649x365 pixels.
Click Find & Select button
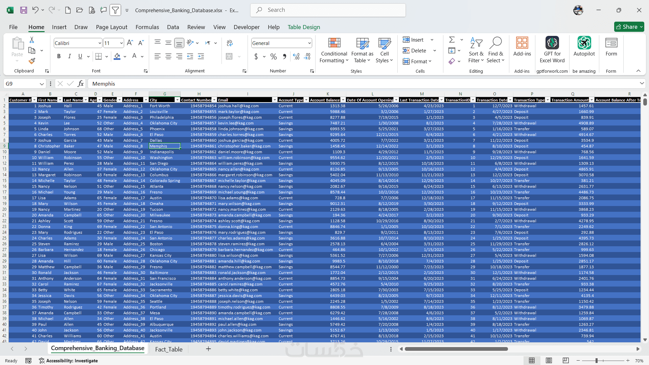coord(496,50)
